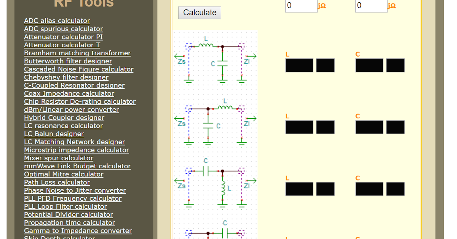The height and width of the screenshot is (239, 457).
Task: Click the first L result value box
Action: (299, 65)
